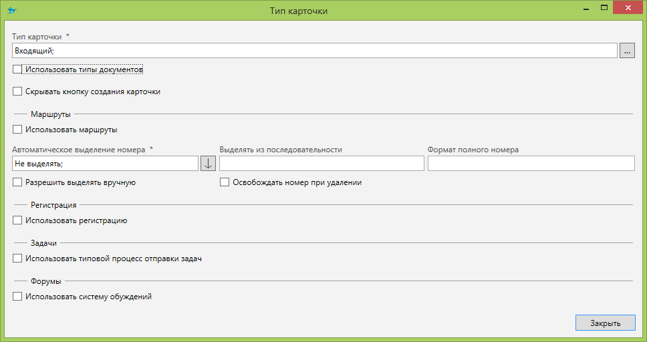647x342 pixels.
Task: Enable 'Использовать типы документов' checkbox
Action: [17, 69]
